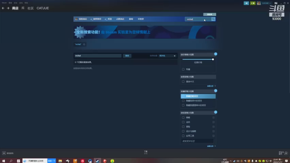Open the CATJUE profile tab
Screen dimensions: 290x163
tap(43, 8)
